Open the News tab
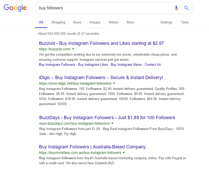This screenshot has height=170, width=209. pos(77,22)
